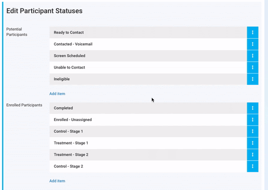Click reorder handle for Enrolled - Unassigned

point(252,120)
